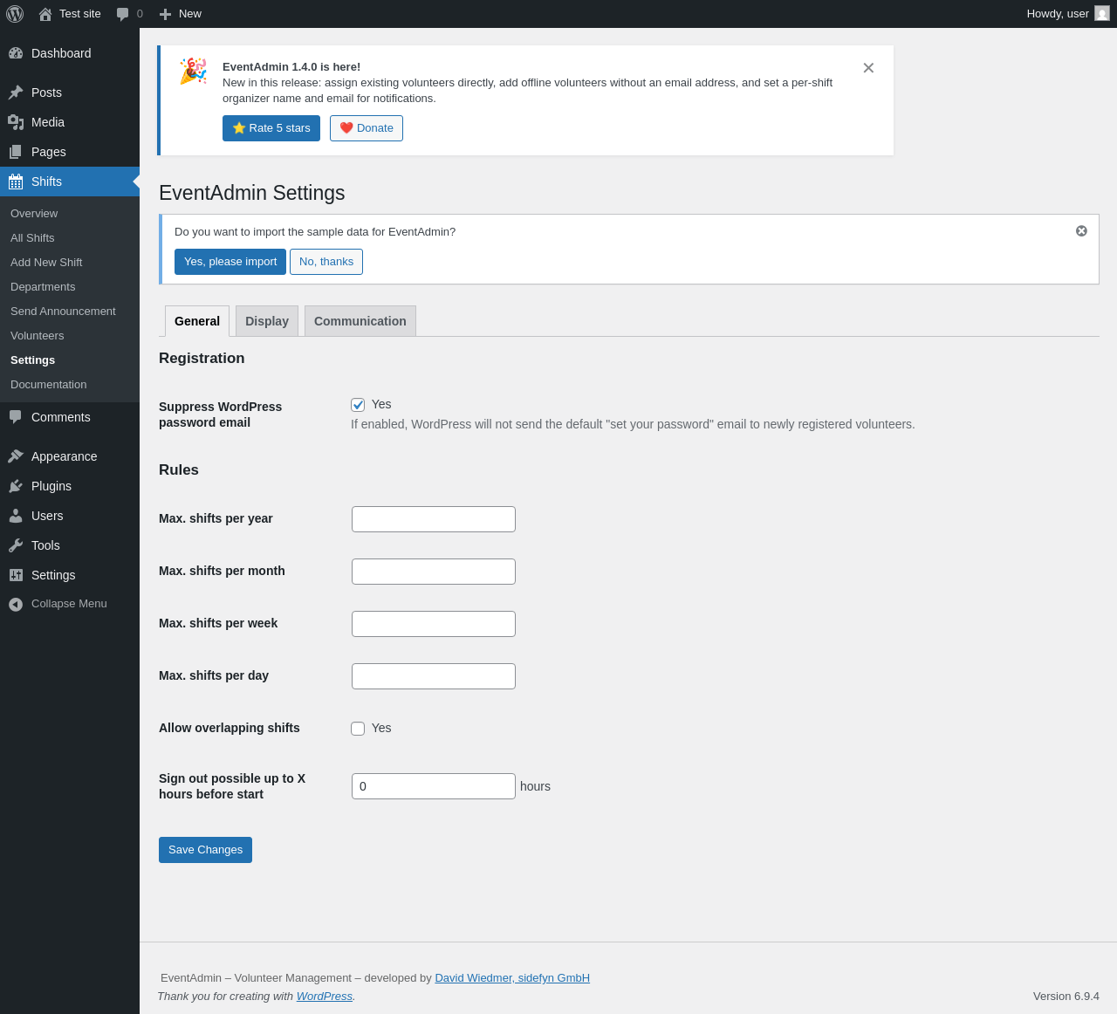Open the Media menu label
This screenshot has width=1117, height=1014.
coord(48,122)
